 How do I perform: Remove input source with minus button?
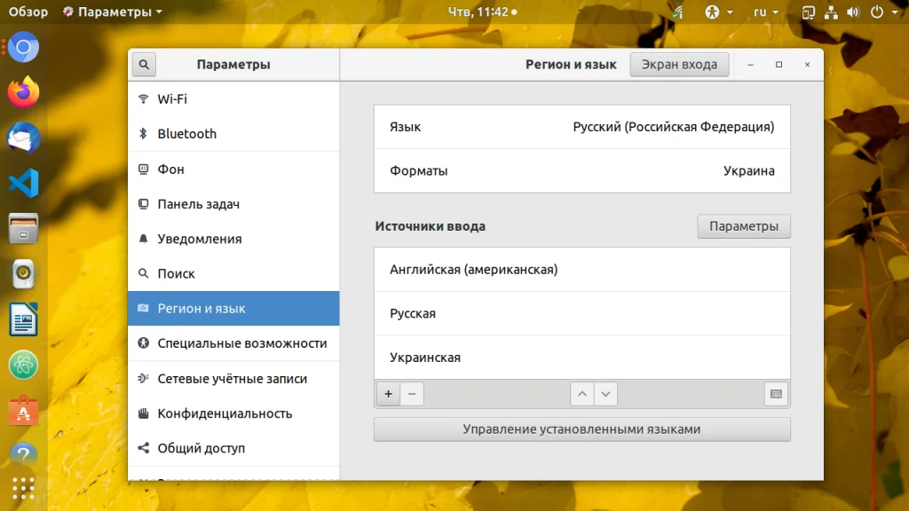[x=412, y=394]
